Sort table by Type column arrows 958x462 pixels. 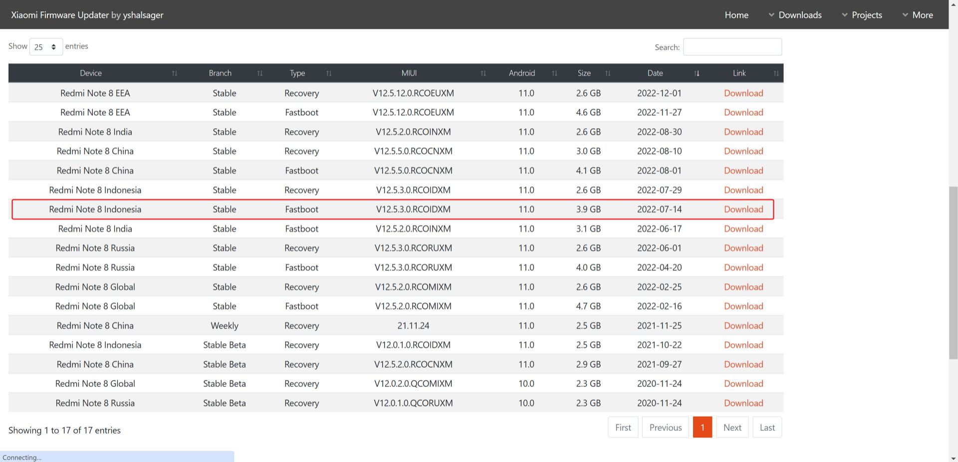[x=329, y=73]
